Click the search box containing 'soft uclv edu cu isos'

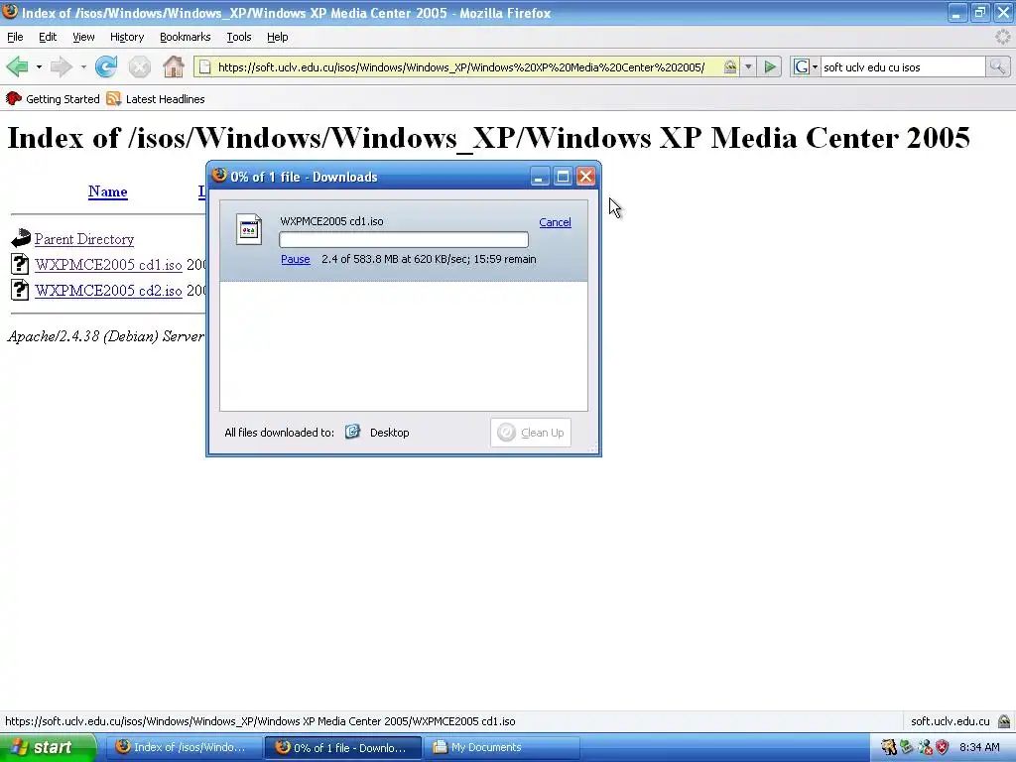(x=902, y=66)
